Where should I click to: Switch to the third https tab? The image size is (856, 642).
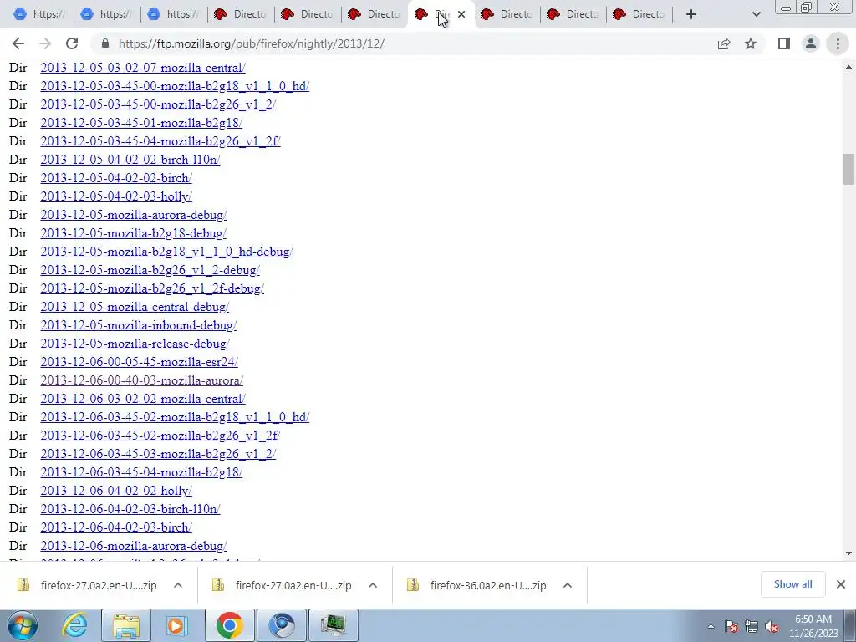tap(174, 14)
